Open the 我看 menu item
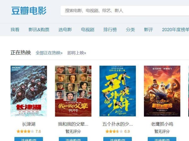 click(15, 30)
